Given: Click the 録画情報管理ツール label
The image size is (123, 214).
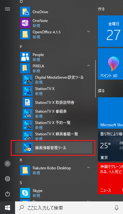Looking at the screenshot, I should 51,148.
